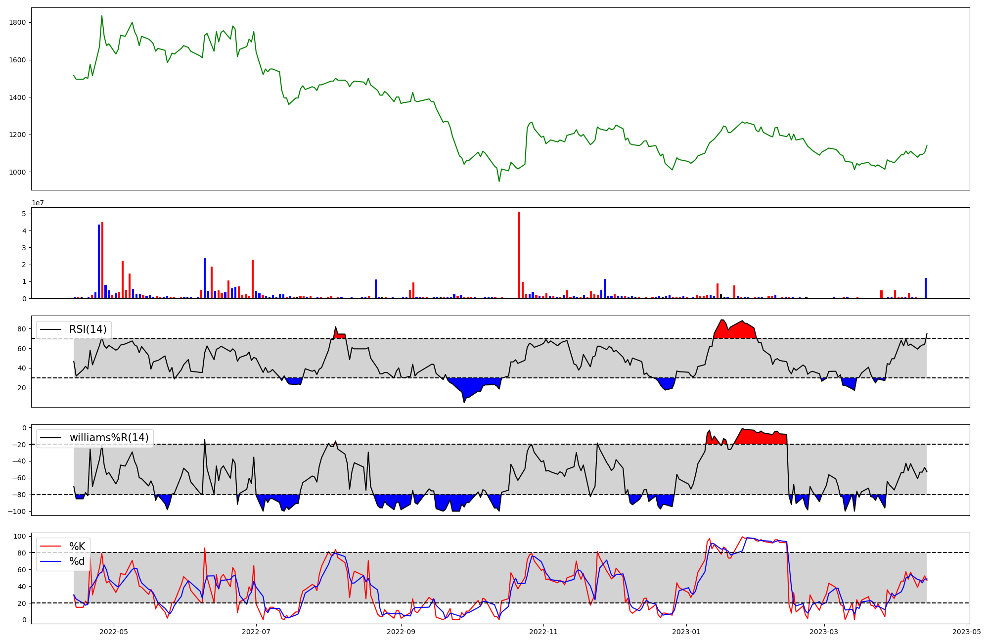Click the 2022-07 date tick label
989x643 pixels.
click(256, 632)
